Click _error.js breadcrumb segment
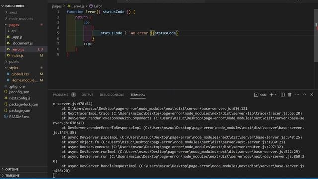The image size is (318, 179). (79, 6)
